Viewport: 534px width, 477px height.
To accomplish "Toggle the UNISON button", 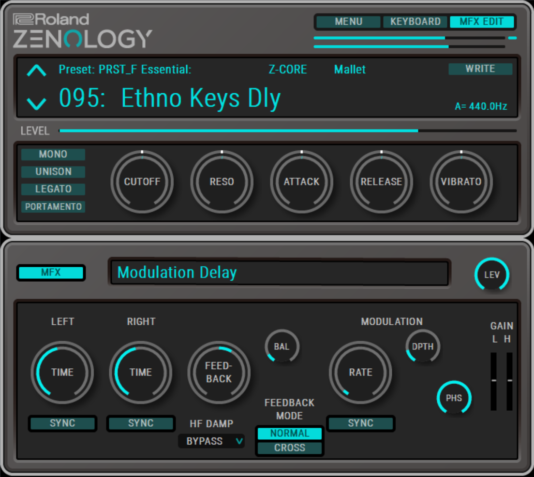I will click(53, 172).
